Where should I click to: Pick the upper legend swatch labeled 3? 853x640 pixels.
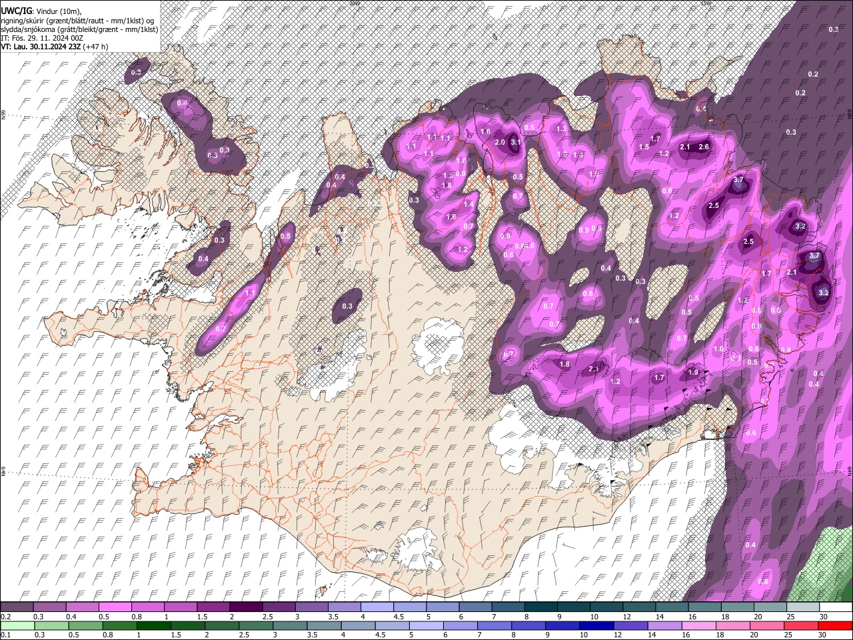[311, 607]
